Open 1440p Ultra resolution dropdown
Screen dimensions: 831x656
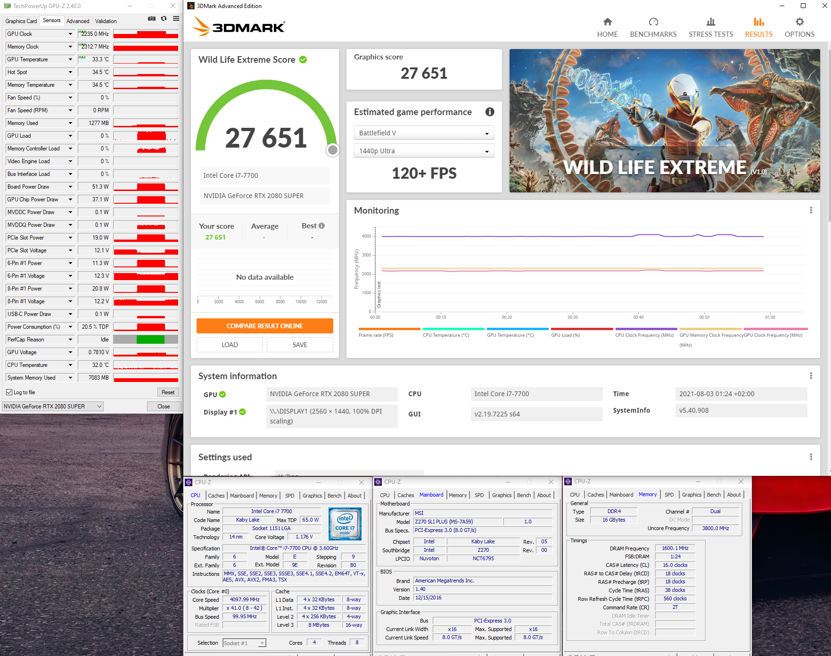424,151
